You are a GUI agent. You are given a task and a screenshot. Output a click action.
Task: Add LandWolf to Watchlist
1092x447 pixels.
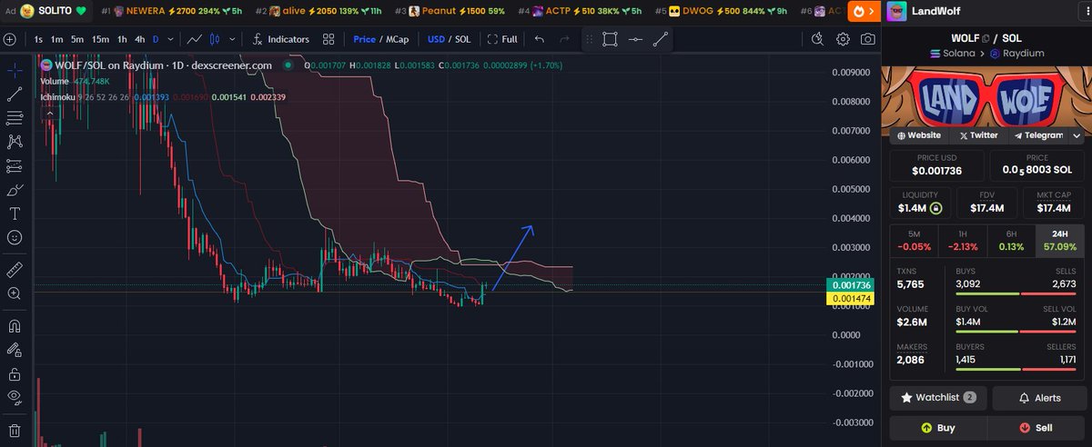[938, 398]
